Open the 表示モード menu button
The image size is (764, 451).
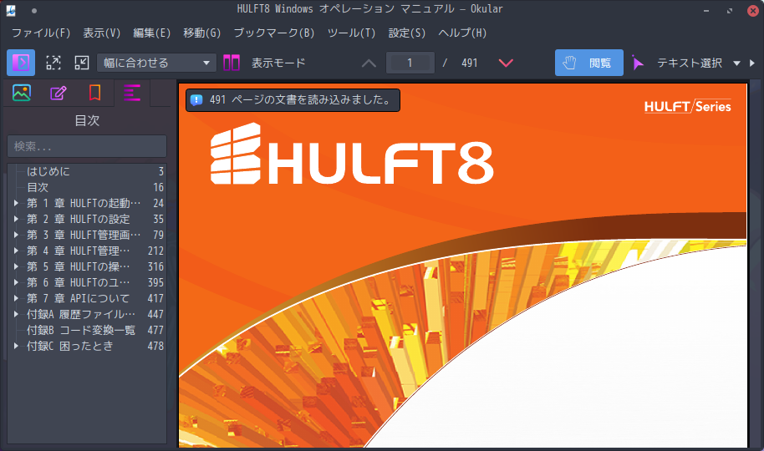tap(278, 63)
